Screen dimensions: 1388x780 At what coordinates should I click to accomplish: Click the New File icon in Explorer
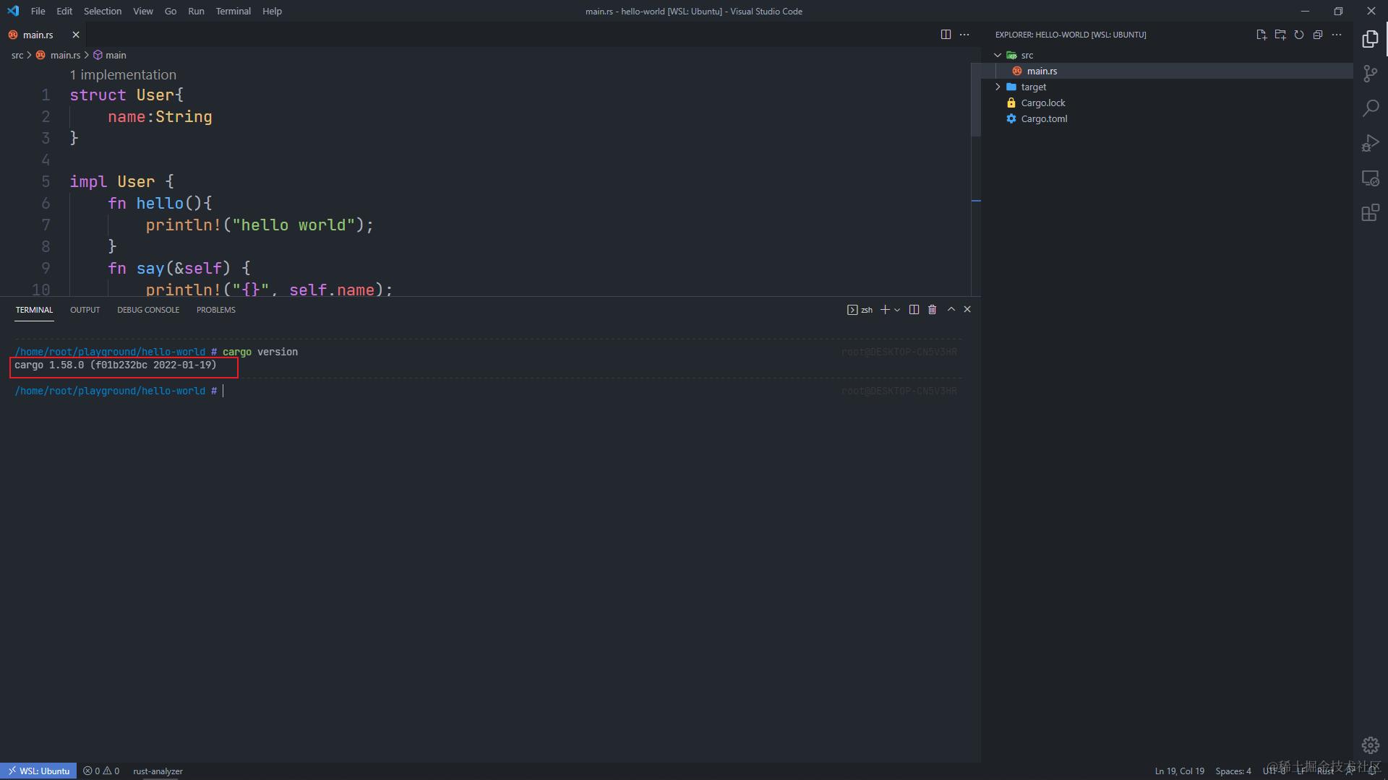click(x=1261, y=35)
